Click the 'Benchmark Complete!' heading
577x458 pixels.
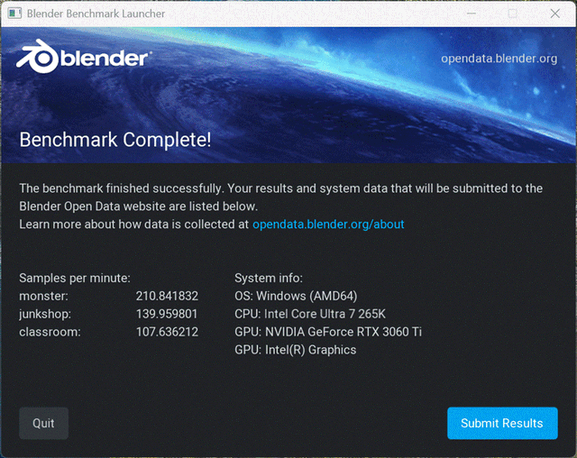(115, 140)
